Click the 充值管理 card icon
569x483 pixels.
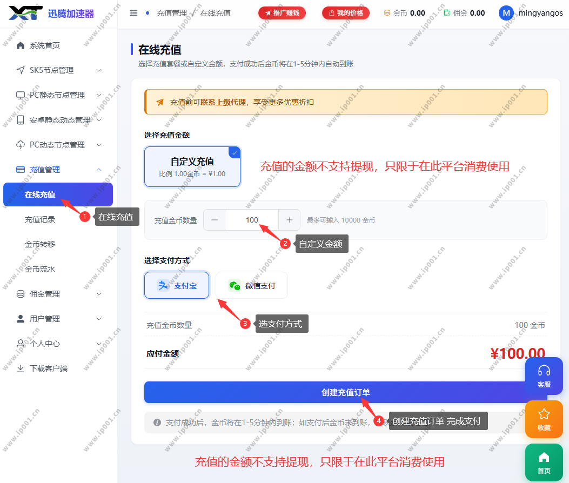(x=21, y=170)
